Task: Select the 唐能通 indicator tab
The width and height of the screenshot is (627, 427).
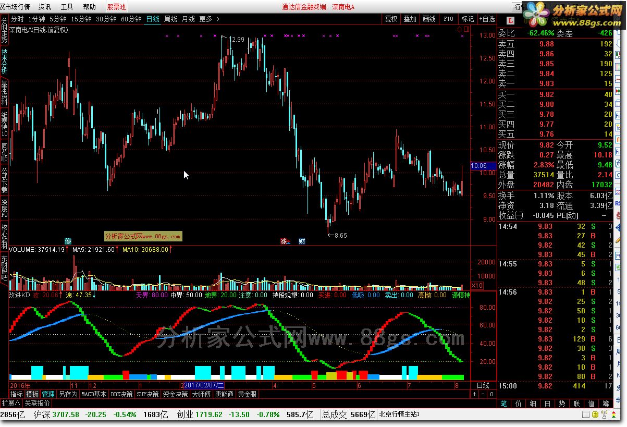Action: (x=225, y=394)
